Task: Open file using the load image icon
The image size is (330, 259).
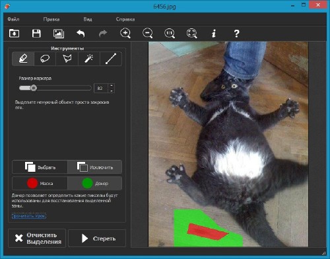Action: tap(14, 34)
